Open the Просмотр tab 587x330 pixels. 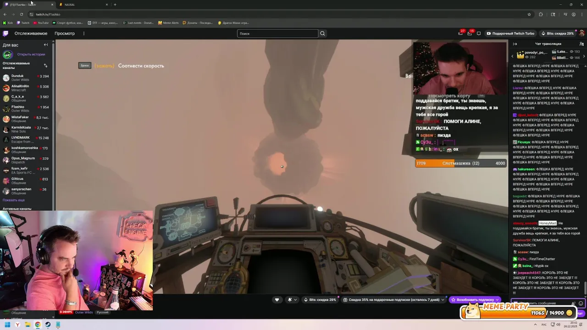pyautogui.click(x=65, y=33)
